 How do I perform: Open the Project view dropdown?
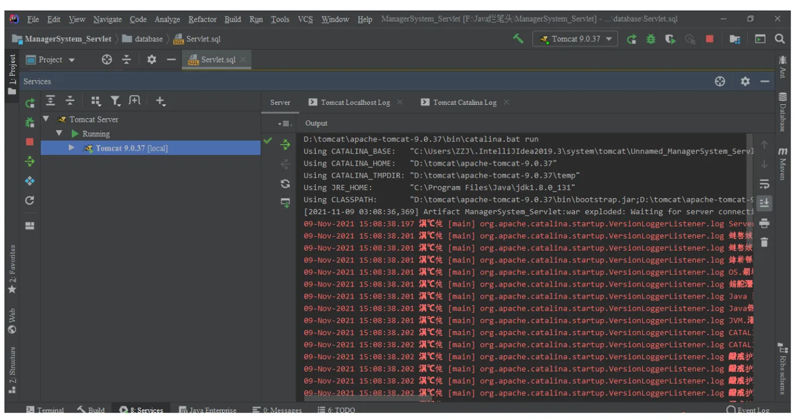[x=51, y=60]
